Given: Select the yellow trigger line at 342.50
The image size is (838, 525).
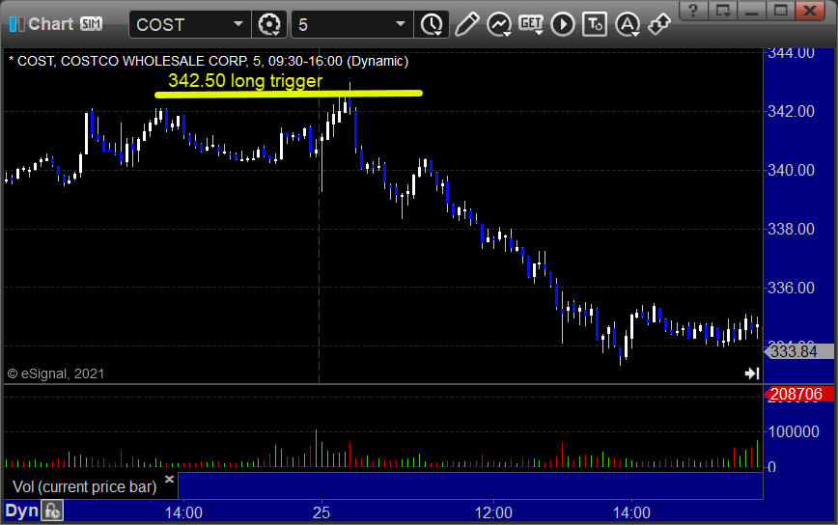Looking at the screenshot, I should pos(289,95).
